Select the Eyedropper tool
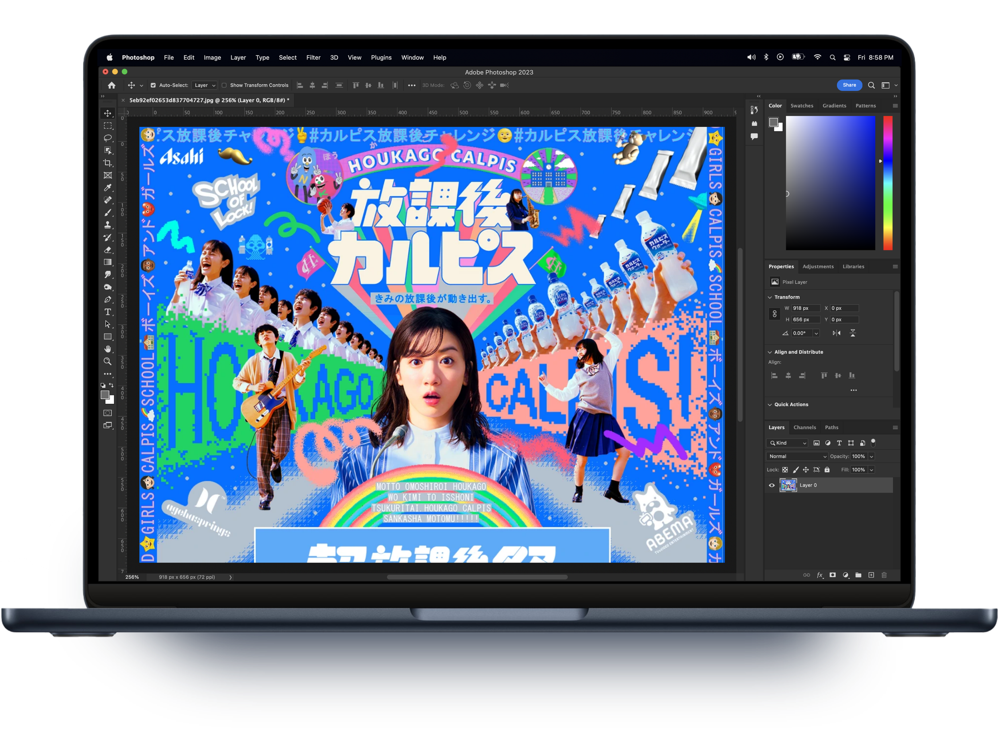 pos(107,188)
